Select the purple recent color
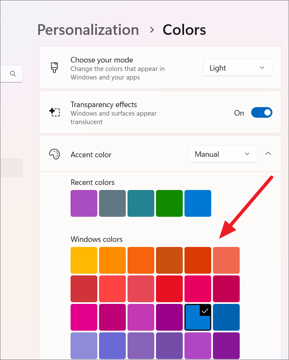Image resolution: width=289 pixels, height=360 pixels. (84, 203)
